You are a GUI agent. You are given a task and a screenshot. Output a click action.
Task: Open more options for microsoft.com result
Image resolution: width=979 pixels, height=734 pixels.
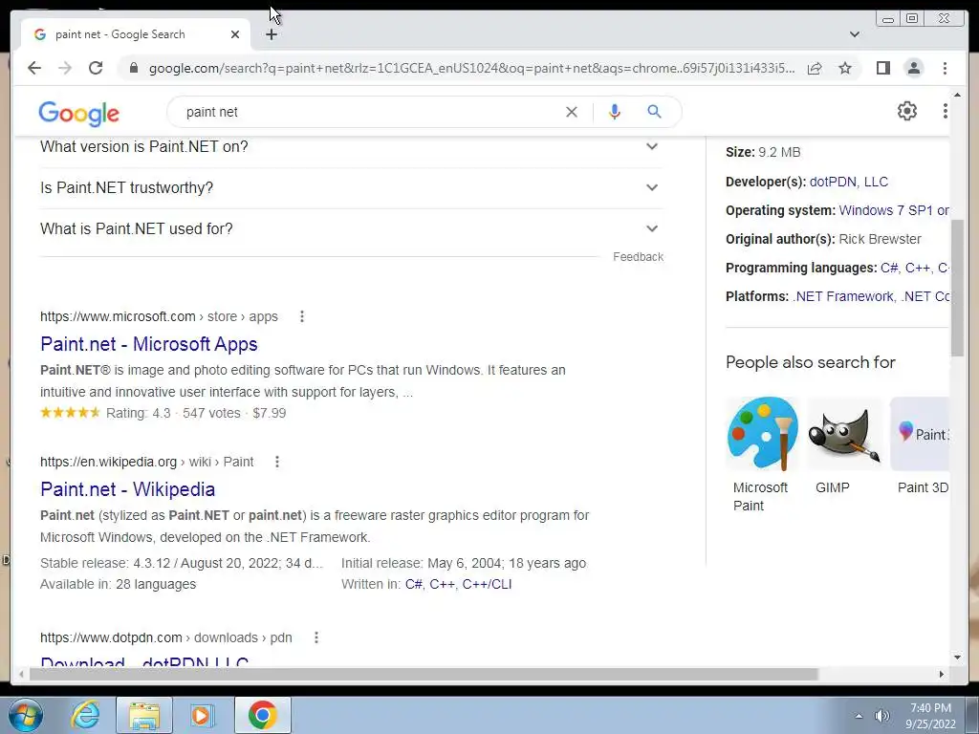click(301, 316)
